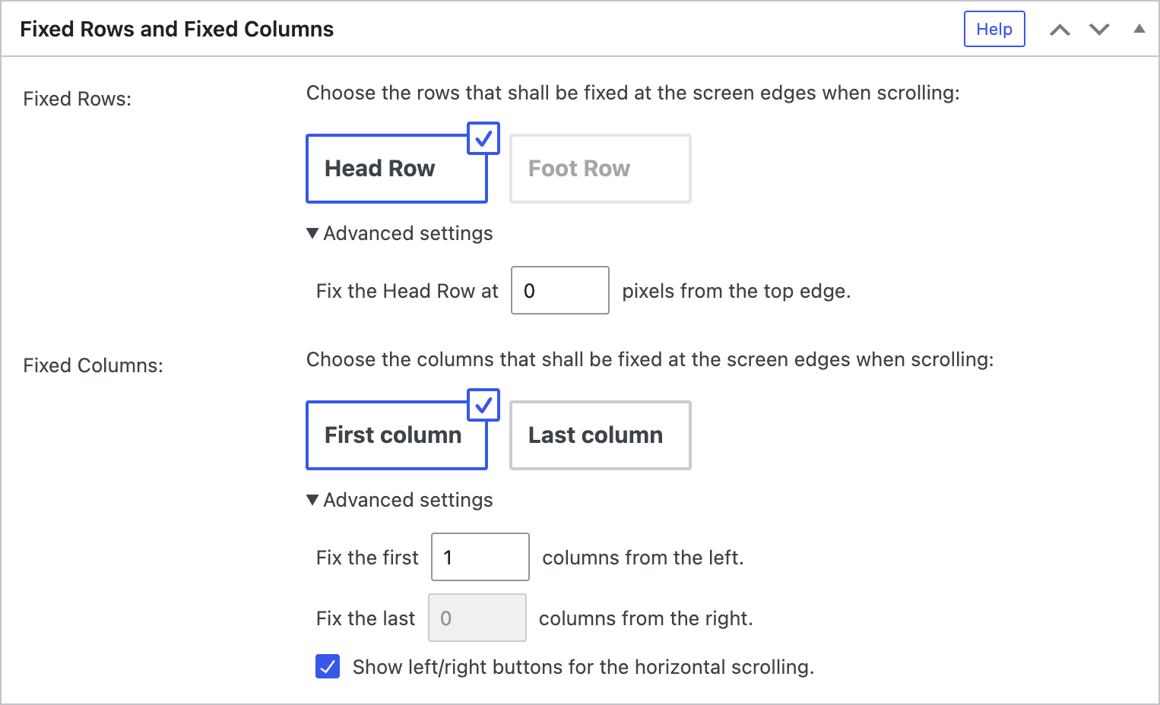This screenshot has height=705, width=1160.
Task: Toggle off the First column selection
Action: coord(396,435)
